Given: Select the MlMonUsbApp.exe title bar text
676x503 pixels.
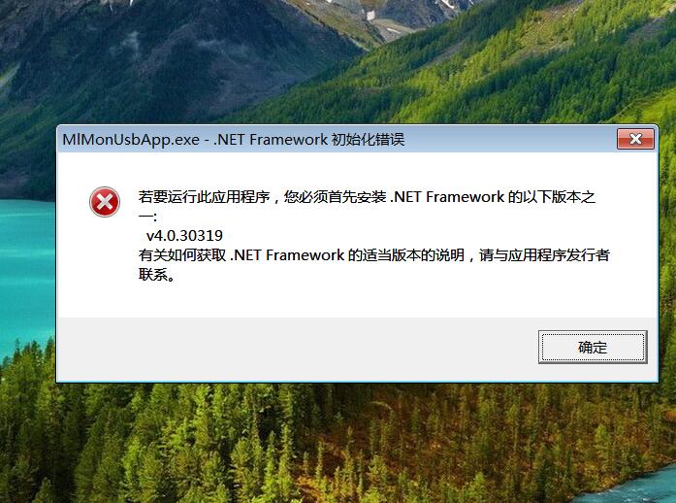Looking at the screenshot, I should click(131, 140).
